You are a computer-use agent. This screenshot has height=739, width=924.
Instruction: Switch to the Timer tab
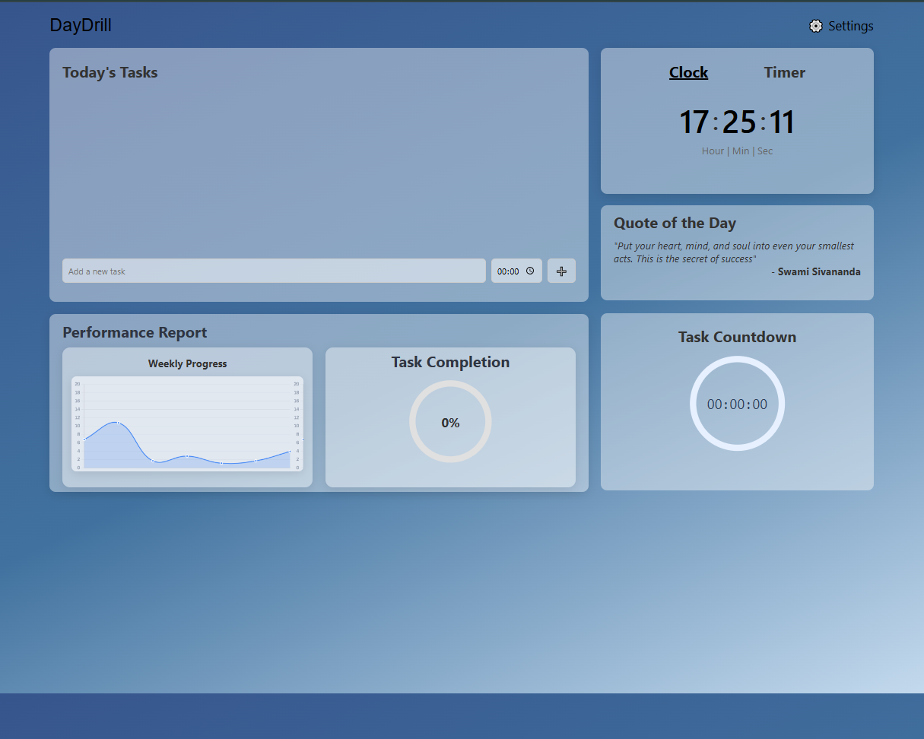point(785,72)
